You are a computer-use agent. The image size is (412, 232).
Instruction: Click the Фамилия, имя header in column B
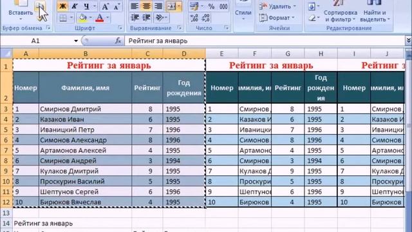click(x=86, y=88)
